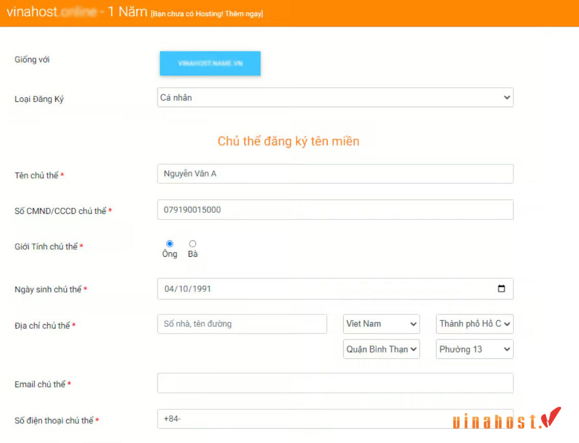Select the Bà gender radio button
Viewport: 579px width, 443px height.
pos(192,244)
